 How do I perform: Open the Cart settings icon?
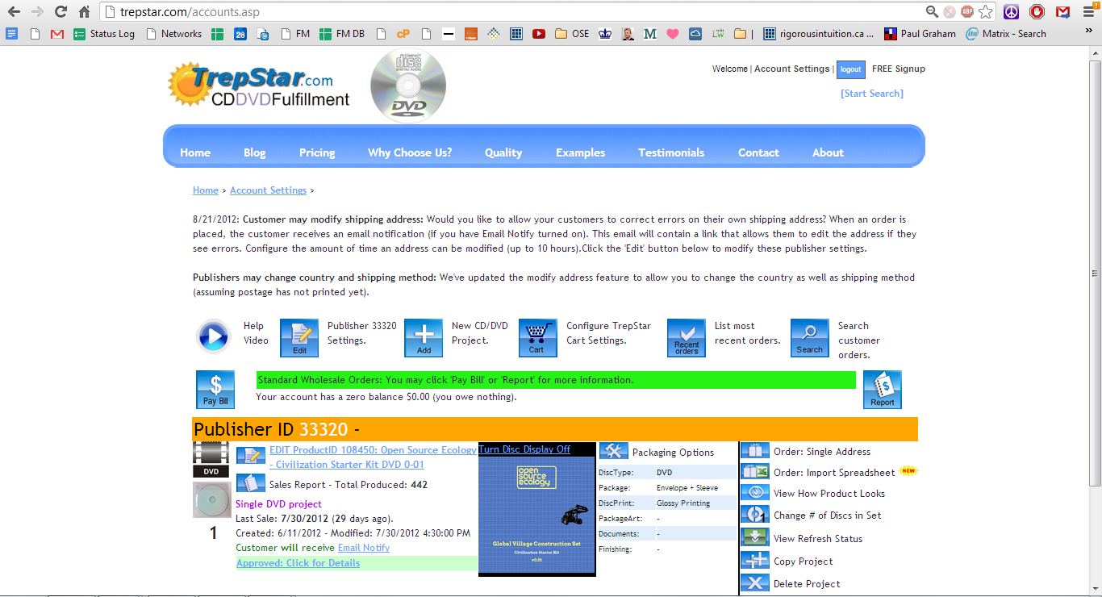[537, 337]
